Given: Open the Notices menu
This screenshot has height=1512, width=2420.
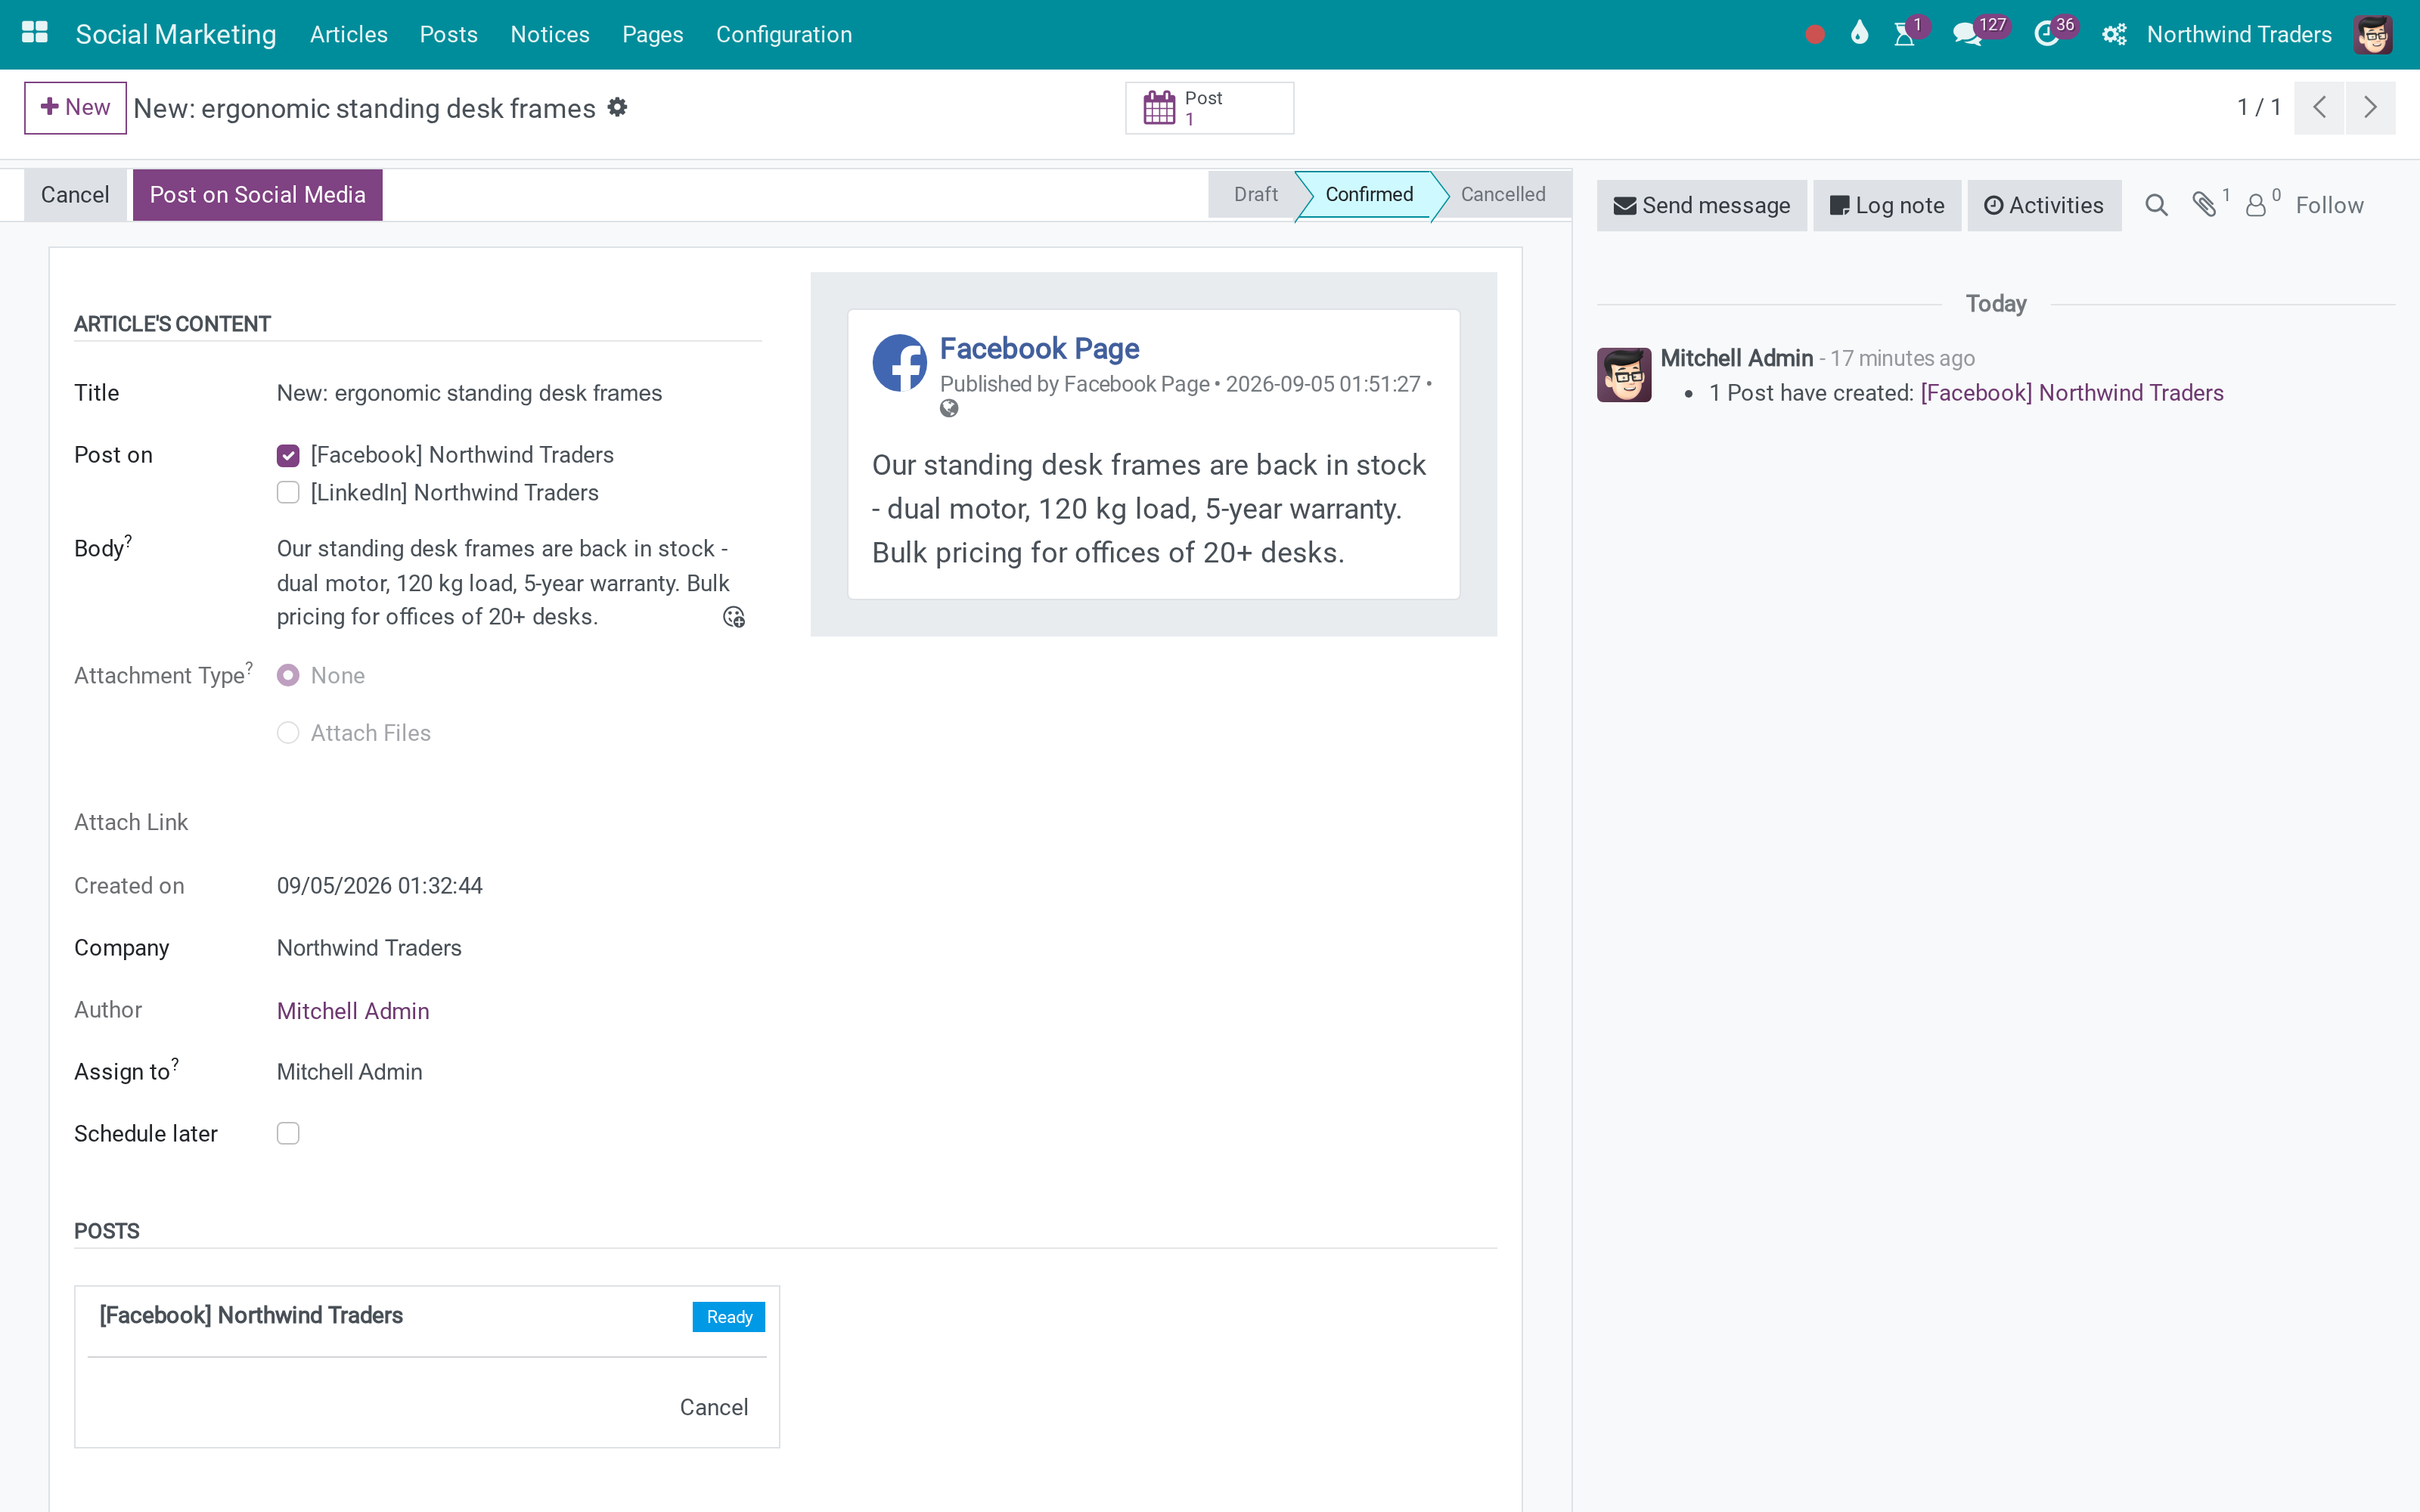Looking at the screenshot, I should click(x=550, y=35).
